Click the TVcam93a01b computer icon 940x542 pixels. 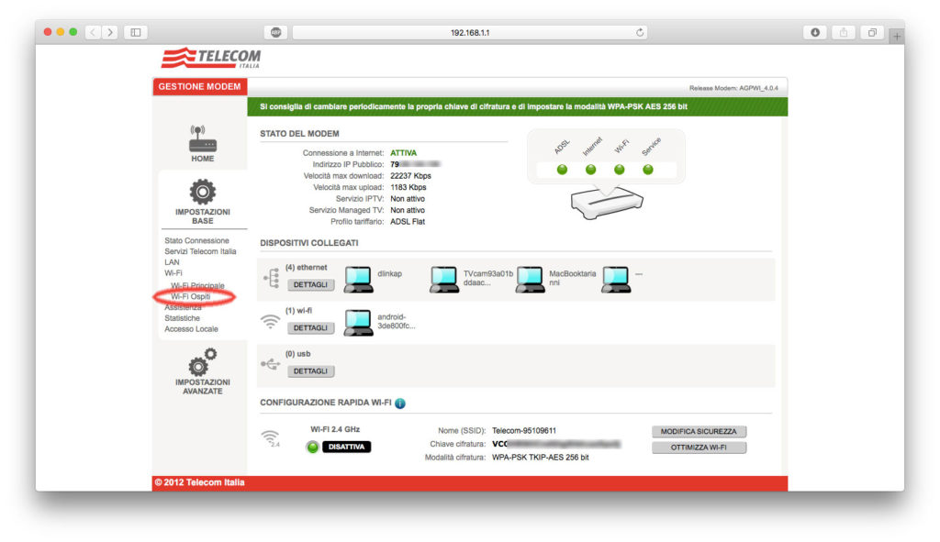pyautogui.click(x=444, y=279)
